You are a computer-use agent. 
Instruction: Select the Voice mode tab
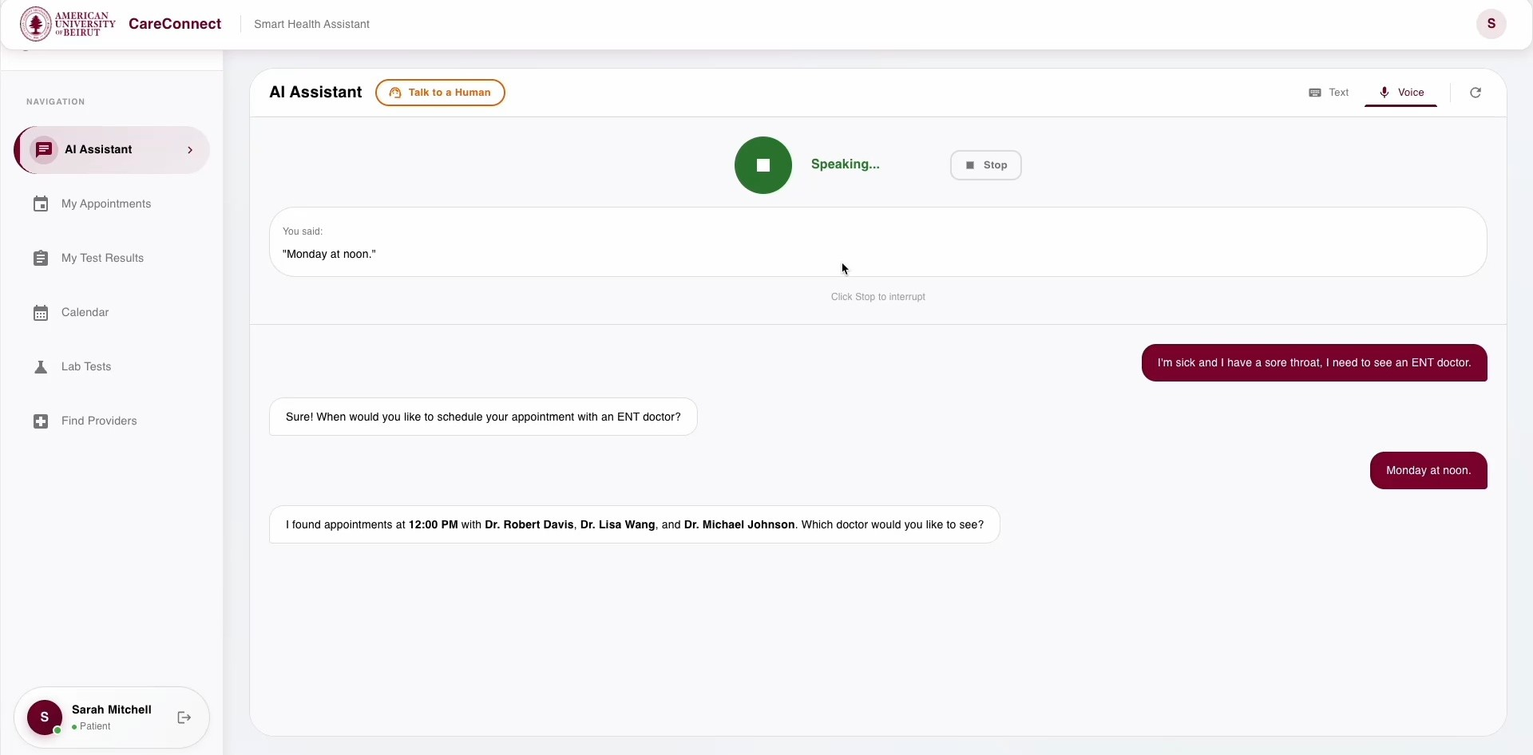tap(1401, 93)
